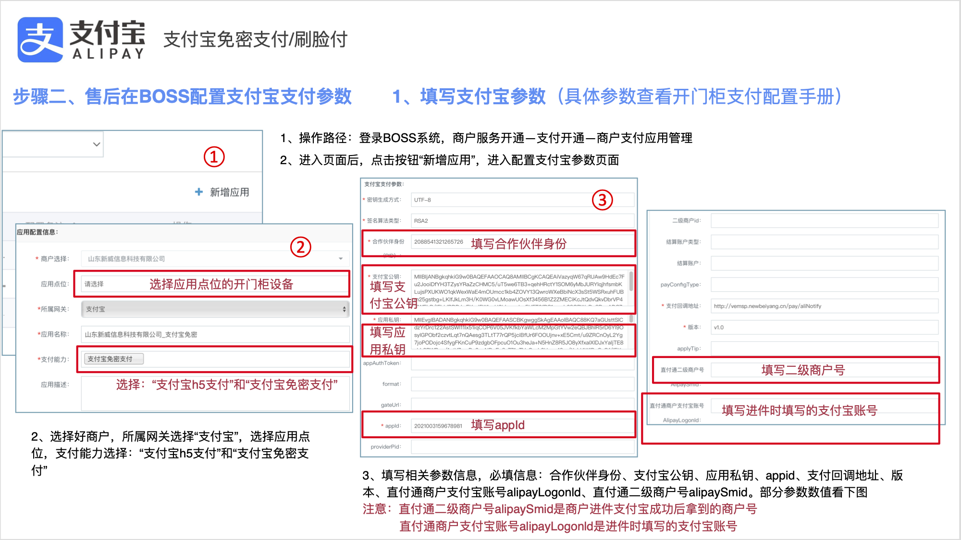Click the gateUrl input field
This screenshot has height=540, width=961.
523,405
